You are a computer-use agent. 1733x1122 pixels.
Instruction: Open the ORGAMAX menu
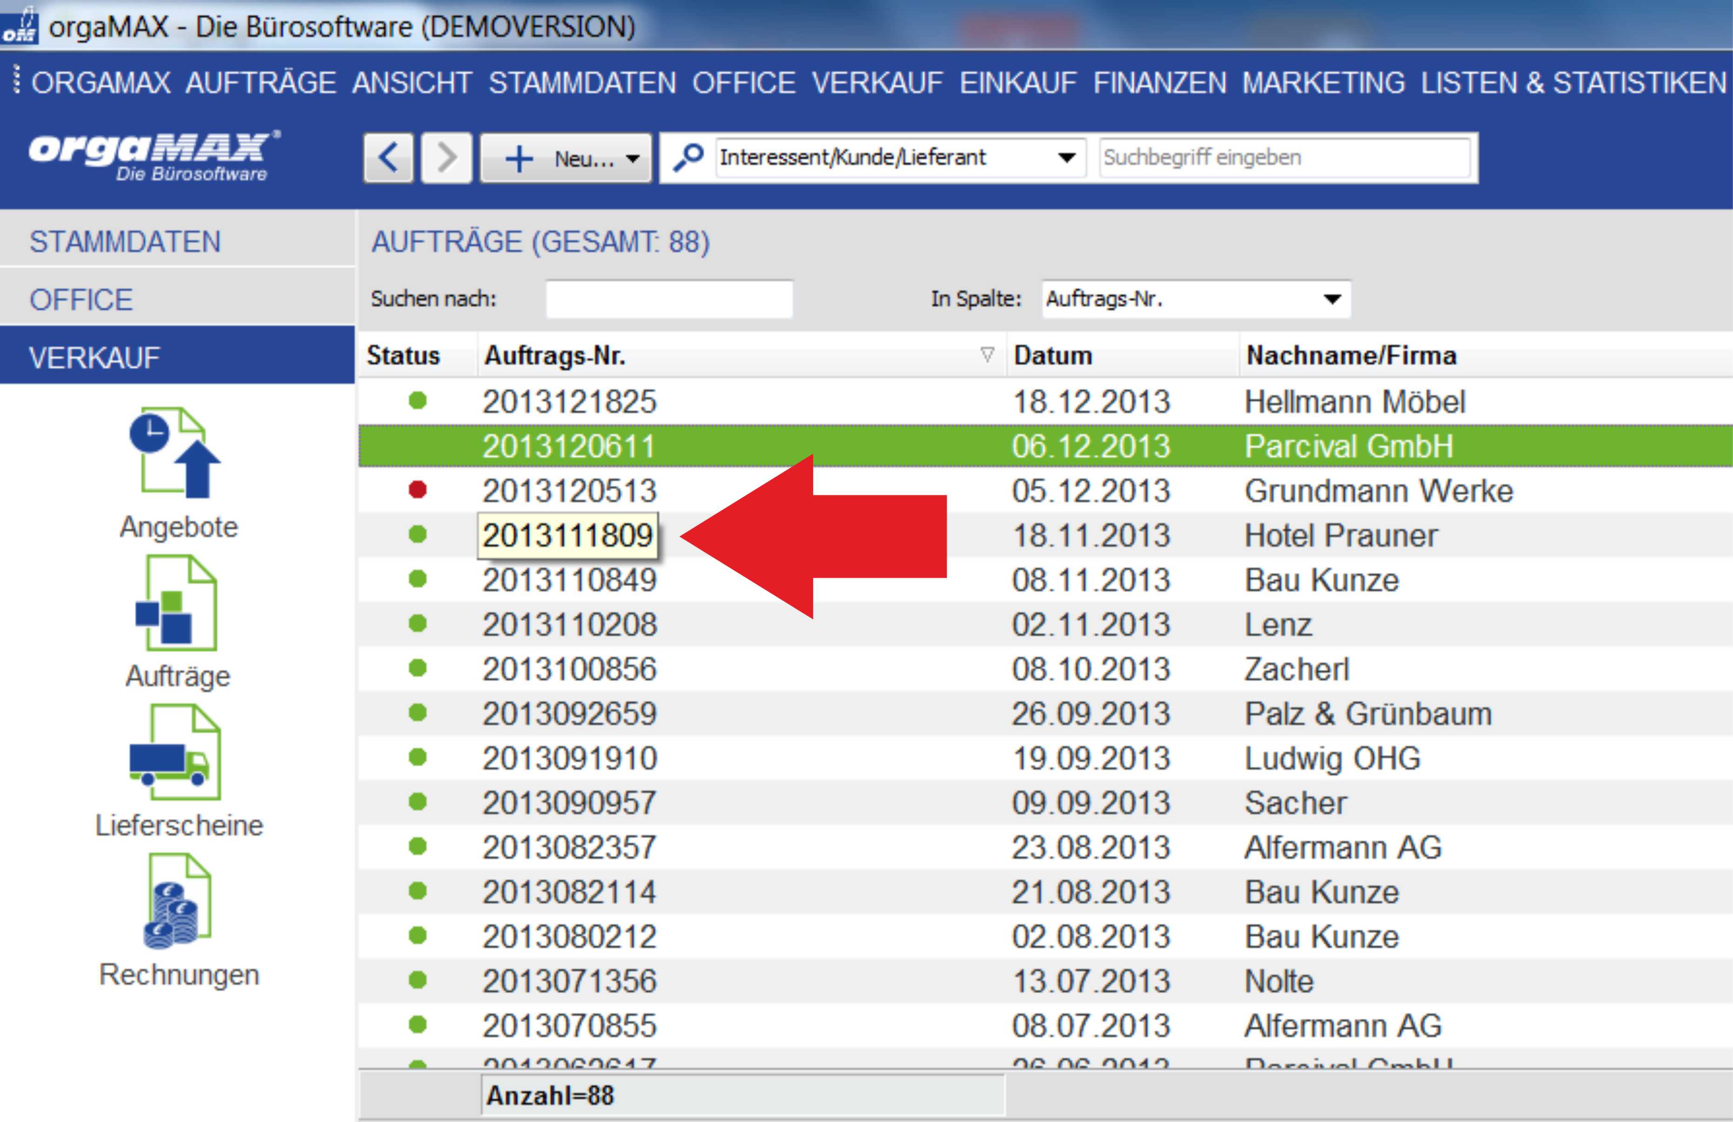click(x=100, y=83)
